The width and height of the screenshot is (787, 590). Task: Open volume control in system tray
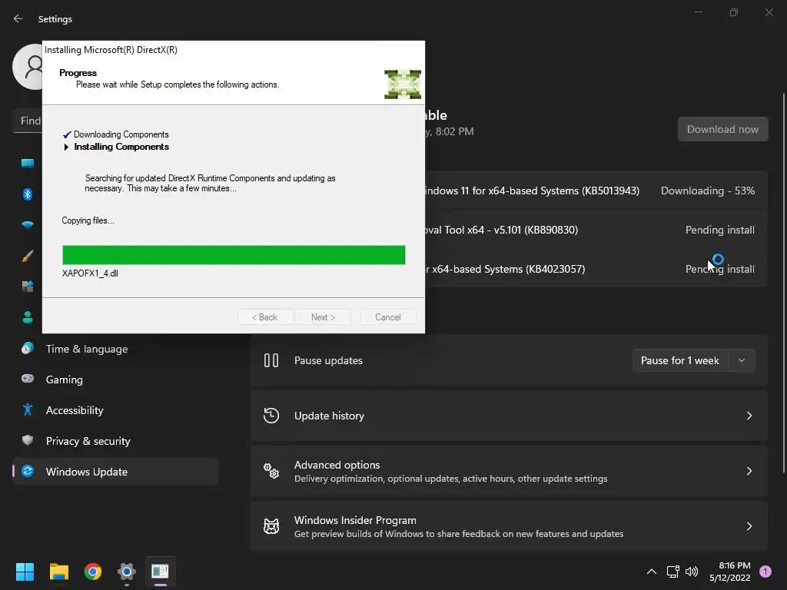(692, 571)
